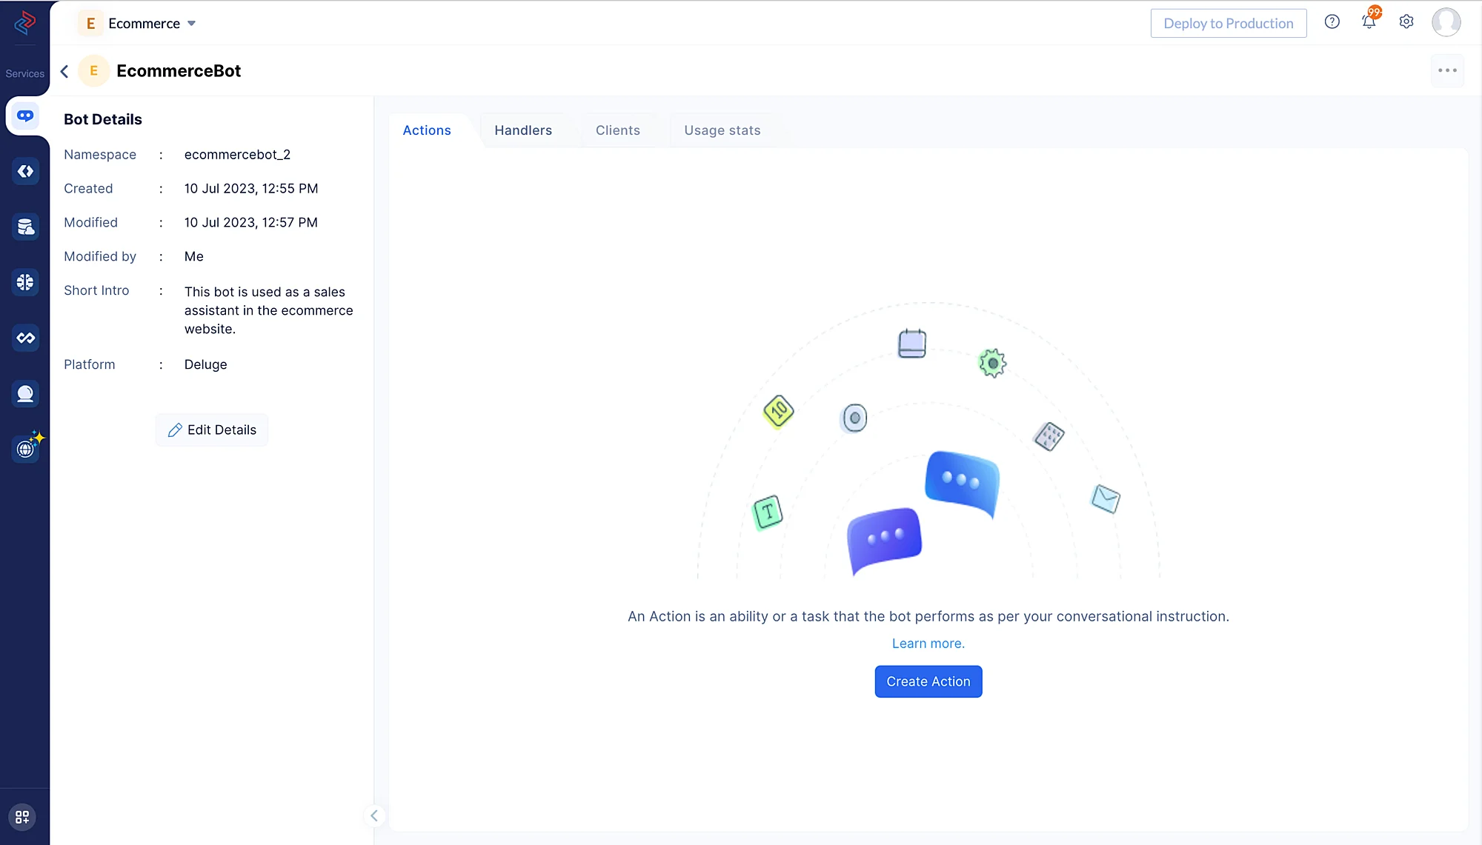Open the crystal ball service icon
The height and width of the screenshot is (845, 1482).
point(25,393)
